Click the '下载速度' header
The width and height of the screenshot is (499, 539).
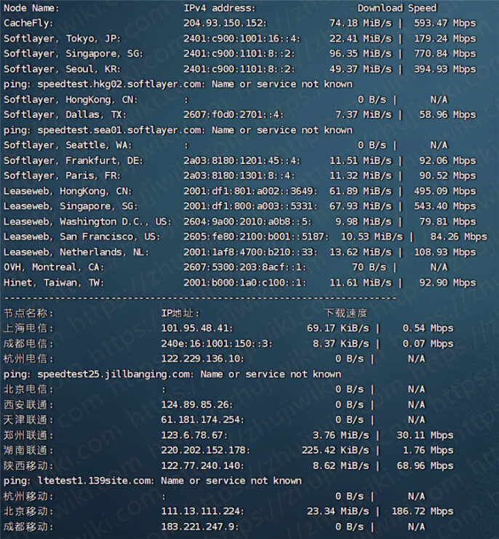coord(346,313)
